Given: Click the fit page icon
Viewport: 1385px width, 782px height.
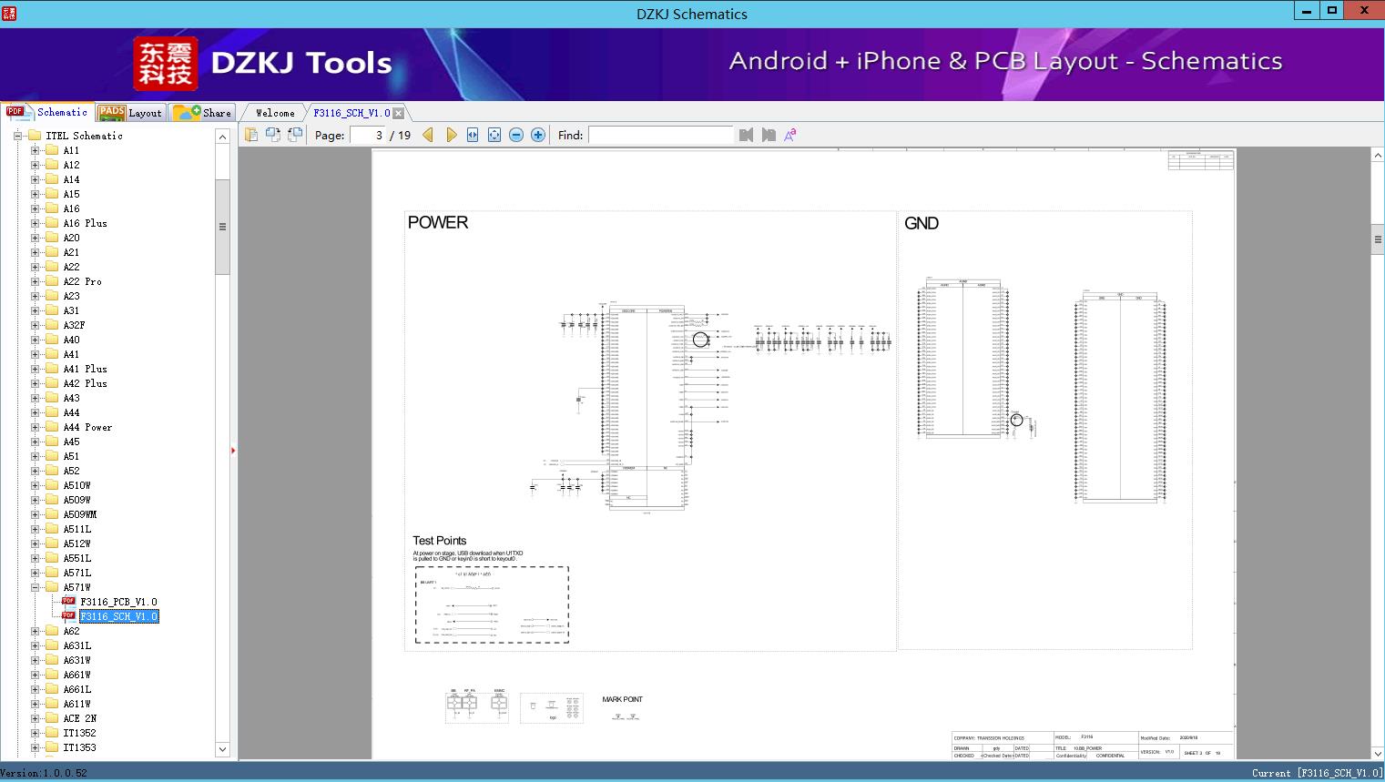Looking at the screenshot, I should tap(494, 135).
